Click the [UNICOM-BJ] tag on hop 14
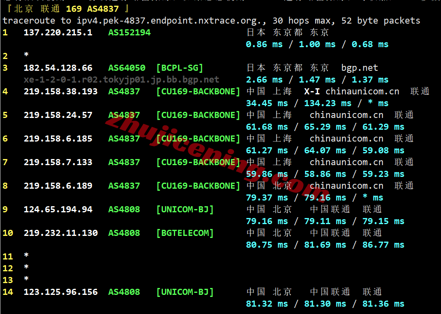This screenshot has height=314, width=441. 185,292
